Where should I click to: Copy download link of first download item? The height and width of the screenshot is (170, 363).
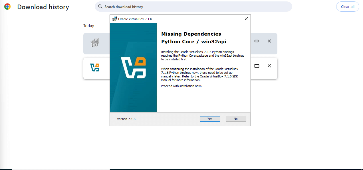pos(257,41)
